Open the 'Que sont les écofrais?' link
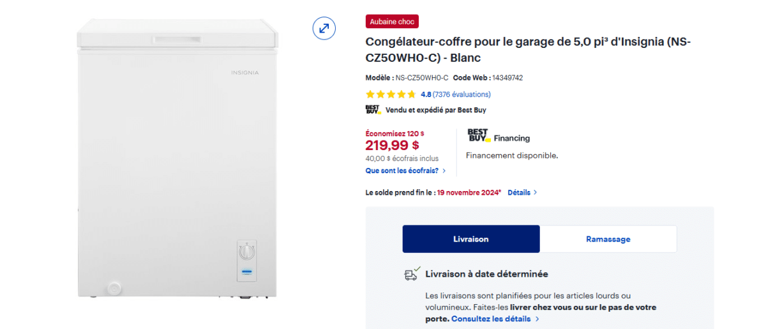This screenshot has width=766, height=329. click(402, 171)
